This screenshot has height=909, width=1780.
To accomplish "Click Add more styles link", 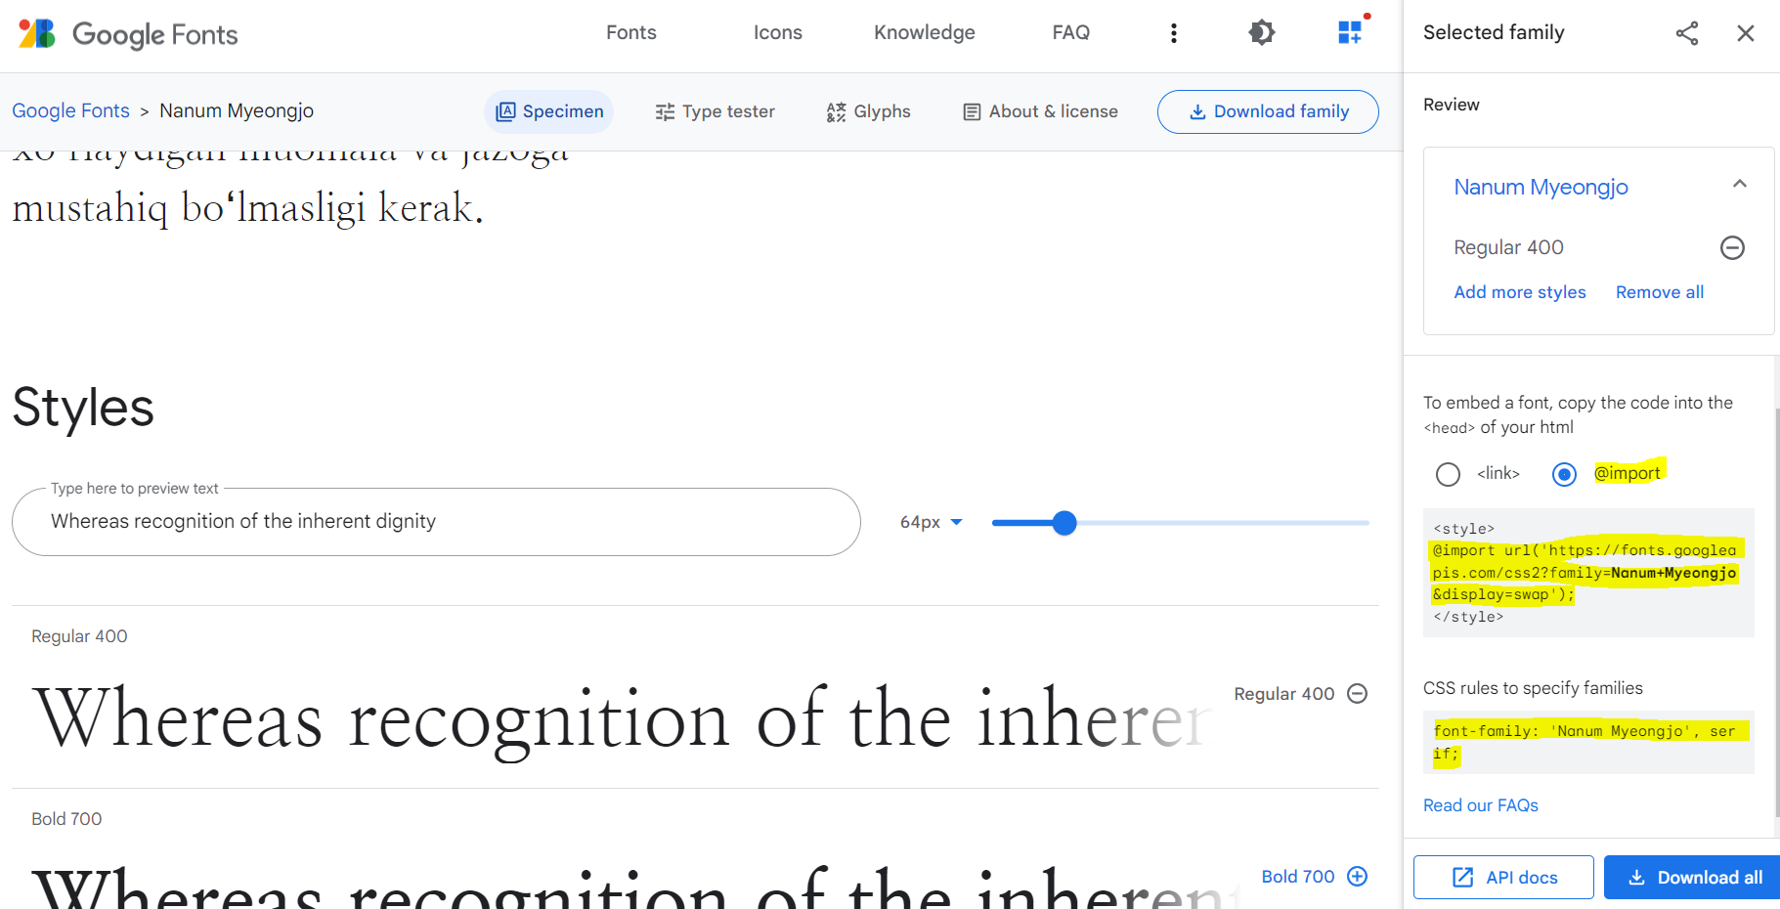I will click(x=1520, y=292).
